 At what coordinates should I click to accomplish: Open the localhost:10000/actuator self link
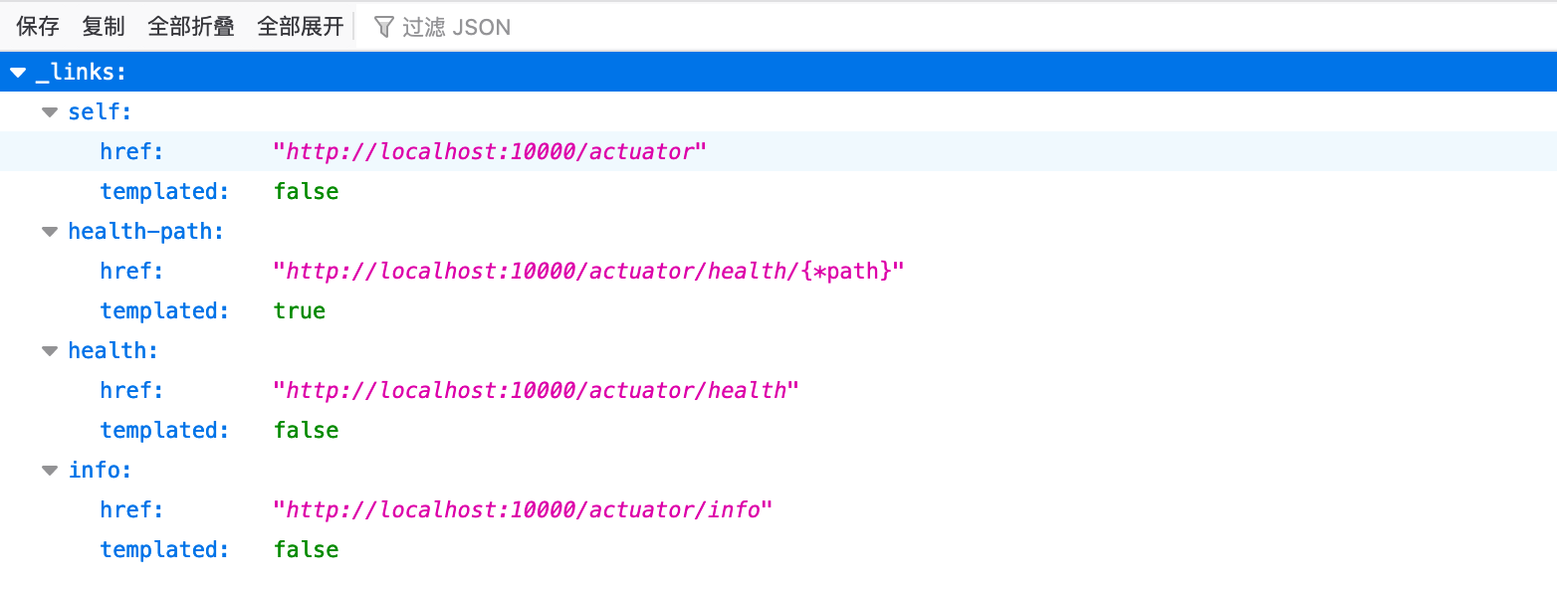point(489,151)
